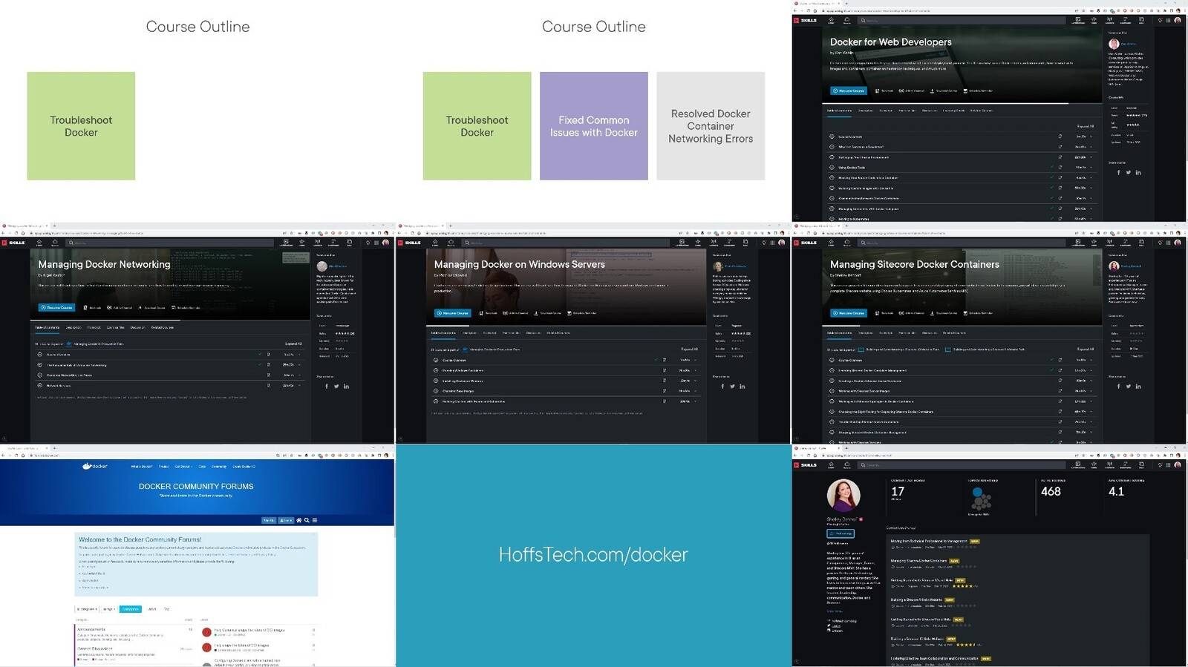Click the browser back arrow in the Docker forums window
The width and height of the screenshot is (1188, 667).
click(x=3, y=455)
